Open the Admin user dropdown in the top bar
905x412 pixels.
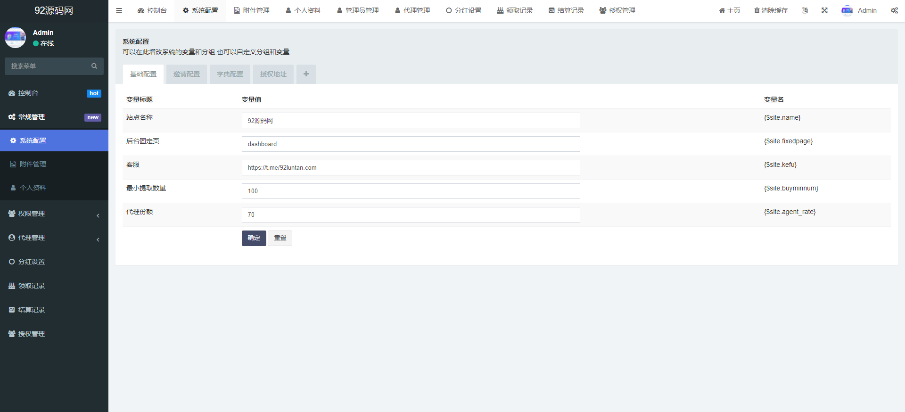[x=859, y=10]
